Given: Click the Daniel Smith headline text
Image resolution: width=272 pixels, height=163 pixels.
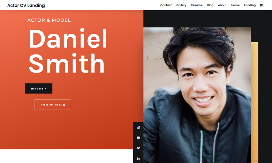Looking at the screenshot, I should click(x=68, y=51).
